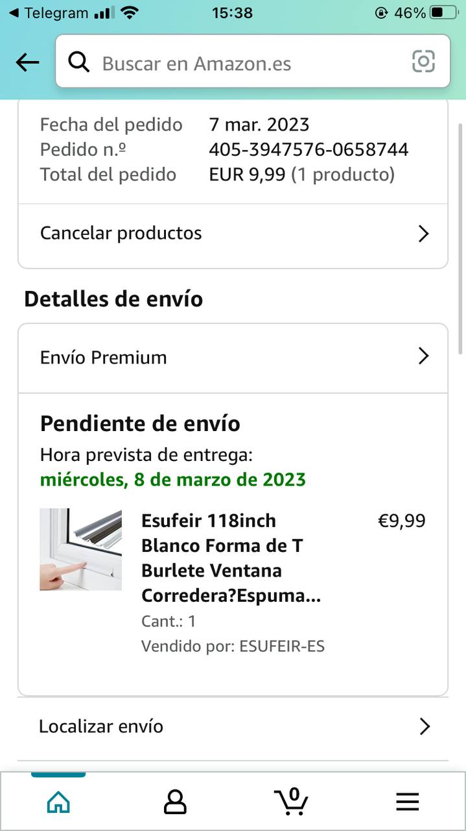Go to the Home tab icon
Image resolution: width=466 pixels, height=831 pixels.
pos(58,802)
